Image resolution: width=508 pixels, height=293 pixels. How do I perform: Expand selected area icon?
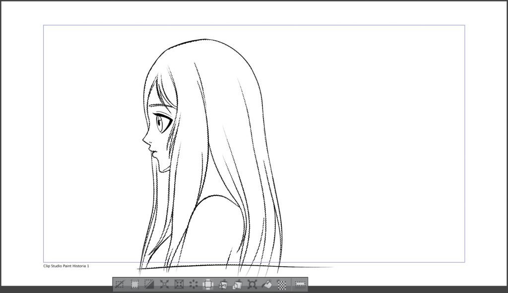click(164, 285)
